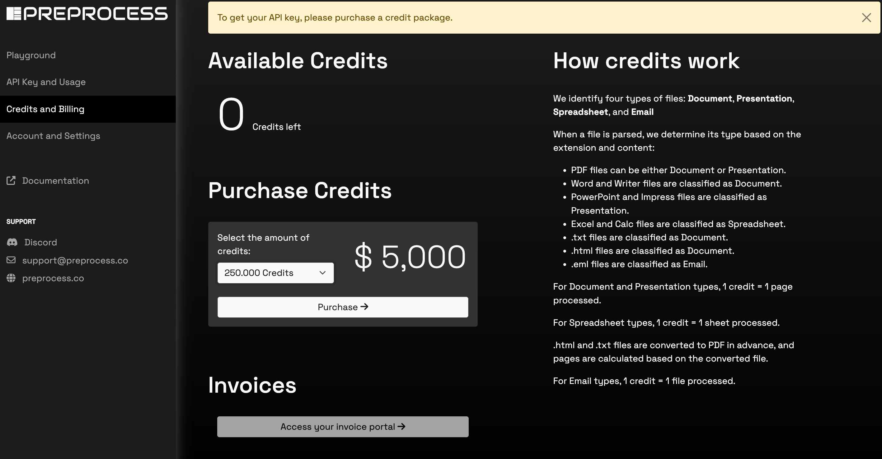Click support@preprocess.co email link
This screenshot has width=882, height=459.
[x=75, y=260]
